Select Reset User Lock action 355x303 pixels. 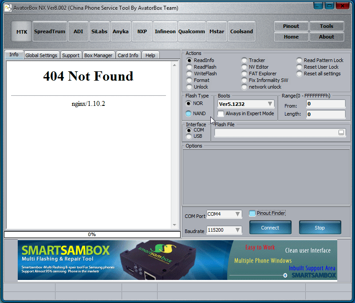[x=299, y=67]
